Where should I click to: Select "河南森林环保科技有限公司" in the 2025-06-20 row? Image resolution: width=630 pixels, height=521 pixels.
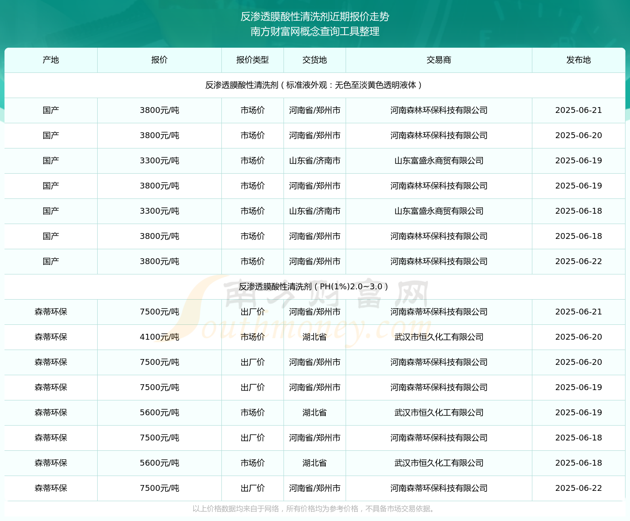[x=439, y=135]
